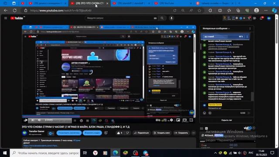The height and width of the screenshot is (157, 279).
Task: Click 'Сохранить' button
Action: tap(181, 133)
